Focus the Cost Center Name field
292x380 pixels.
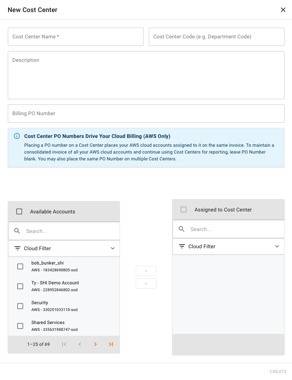click(x=76, y=37)
